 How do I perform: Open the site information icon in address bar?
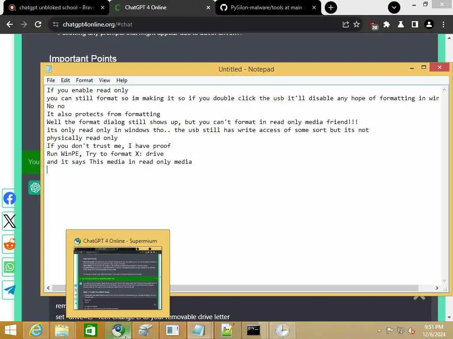coord(56,25)
